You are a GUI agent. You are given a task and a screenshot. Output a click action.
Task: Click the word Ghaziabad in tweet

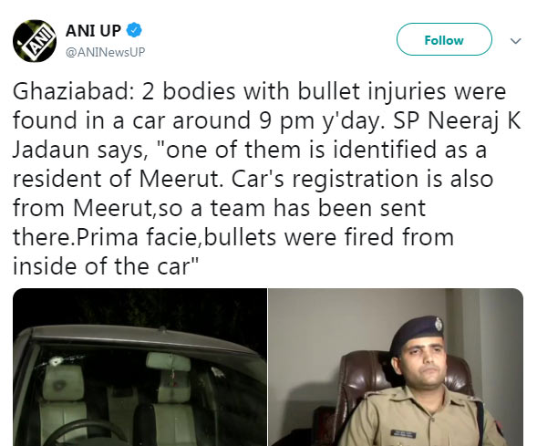click(71, 91)
